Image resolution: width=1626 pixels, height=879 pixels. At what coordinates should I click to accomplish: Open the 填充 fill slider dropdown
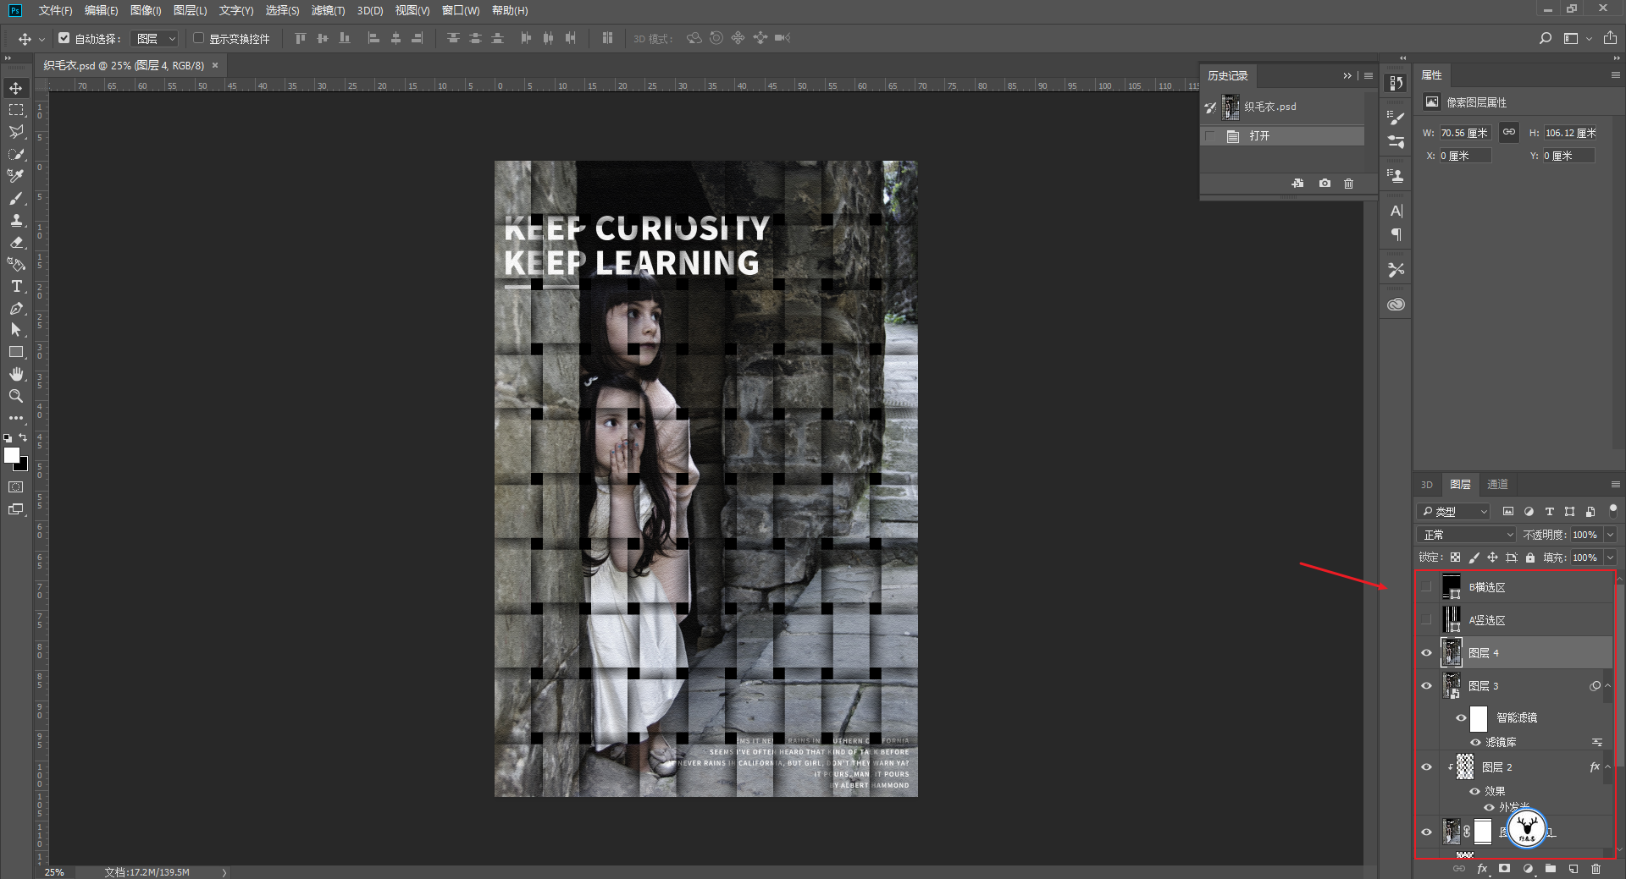[x=1611, y=558]
